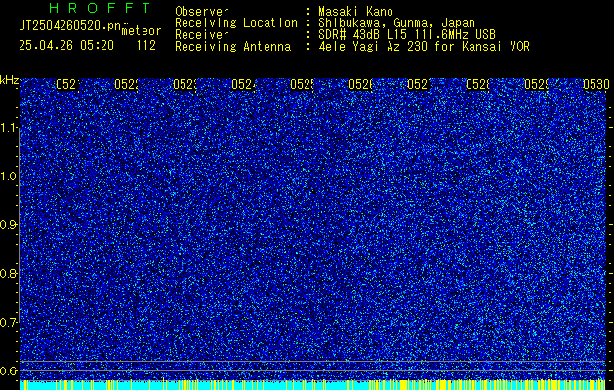Image resolution: width=614 pixels, height=390 pixels.
Task: Click the 0.7 kHz axis label
Action: [x=10, y=323]
